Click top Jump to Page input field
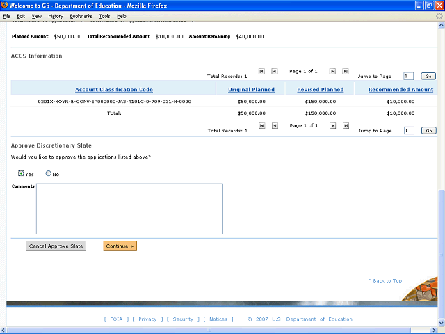The height and width of the screenshot is (334, 445). [409, 76]
